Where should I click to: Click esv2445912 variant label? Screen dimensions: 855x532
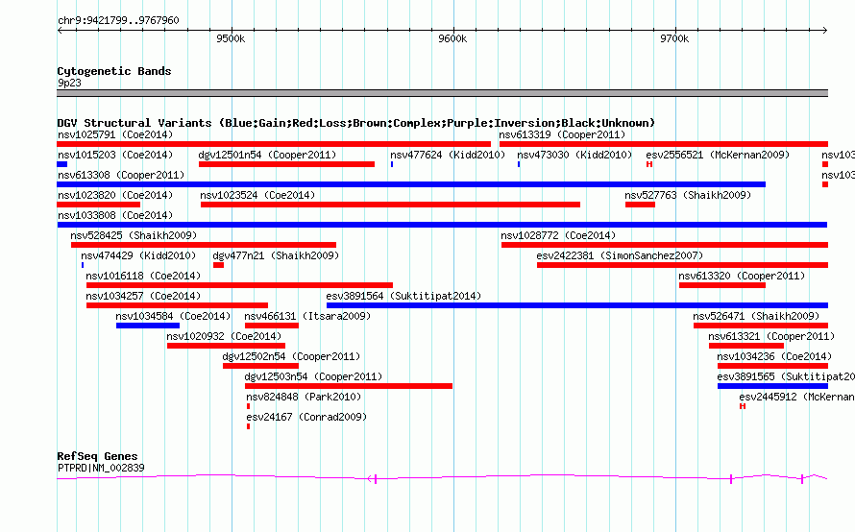click(x=796, y=397)
